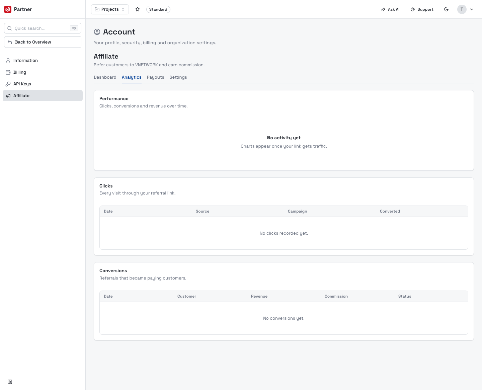Image resolution: width=482 pixels, height=390 pixels.
Task: Open Information in the sidebar
Action: (43, 61)
